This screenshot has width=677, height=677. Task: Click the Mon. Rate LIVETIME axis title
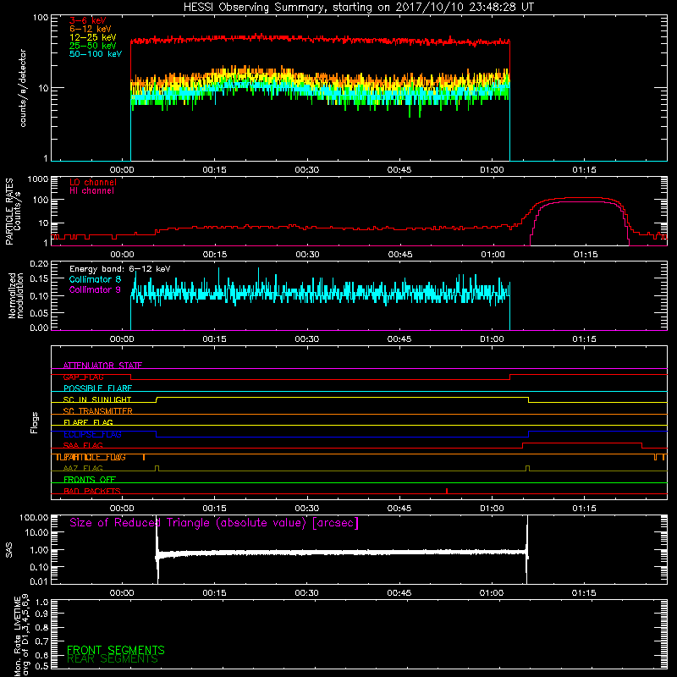[21, 636]
